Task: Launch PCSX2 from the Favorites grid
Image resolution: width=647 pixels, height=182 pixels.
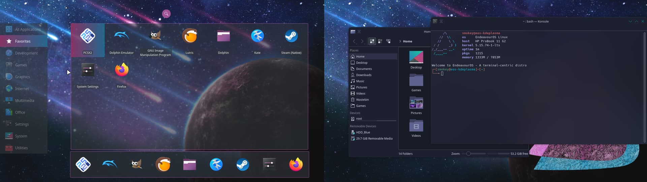Action: click(x=88, y=40)
